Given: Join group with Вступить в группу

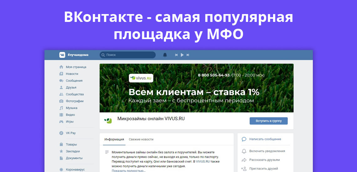Looking at the screenshot, I should coord(269,121).
